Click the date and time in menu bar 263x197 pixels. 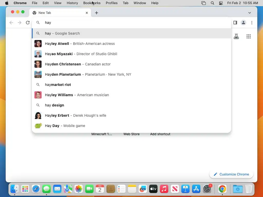coord(242,3)
